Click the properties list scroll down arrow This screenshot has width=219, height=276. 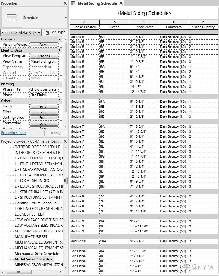point(65,126)
